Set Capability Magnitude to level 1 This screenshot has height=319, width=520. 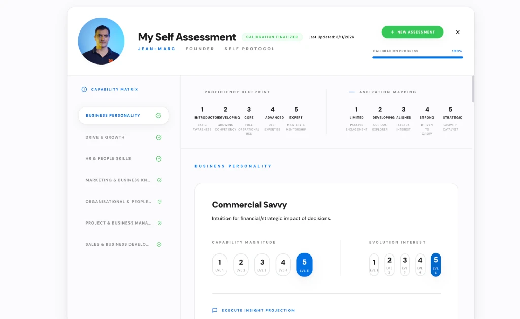pyautogui.click(x=220, y=265)
